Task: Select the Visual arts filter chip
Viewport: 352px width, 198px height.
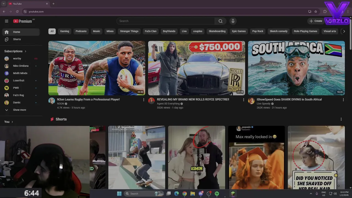Action: [330, 31]
